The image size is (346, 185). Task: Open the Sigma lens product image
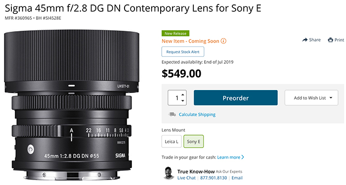pos(72,105)
